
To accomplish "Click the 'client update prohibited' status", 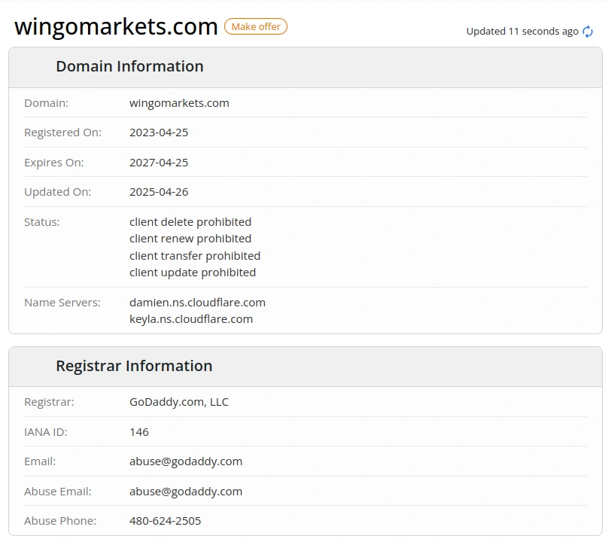I will (193, 273).
